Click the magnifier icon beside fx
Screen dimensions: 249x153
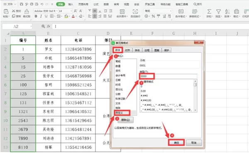(x=43, y=27)
